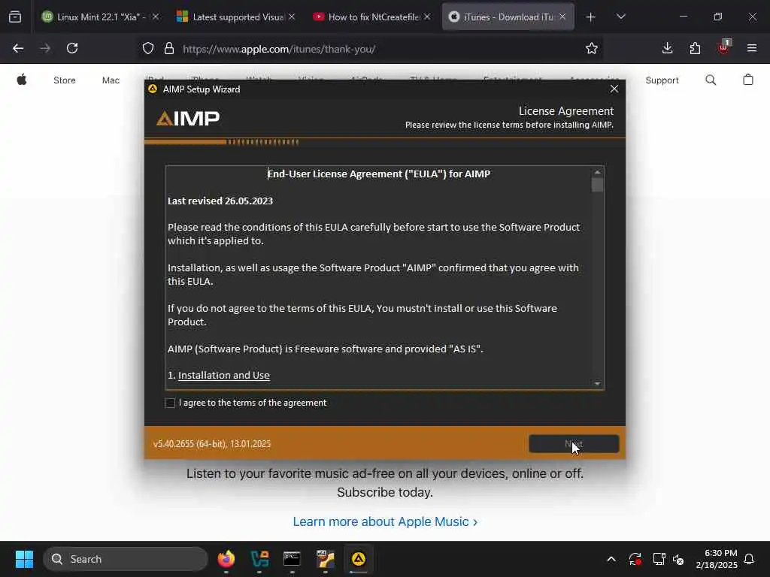Click the network display tray icon
The width and height of the screenshot is (770, 577).
tap(659, 559)
